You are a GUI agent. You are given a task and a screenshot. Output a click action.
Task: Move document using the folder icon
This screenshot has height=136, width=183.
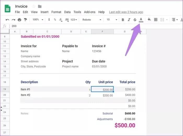click(x=40, y=7)
